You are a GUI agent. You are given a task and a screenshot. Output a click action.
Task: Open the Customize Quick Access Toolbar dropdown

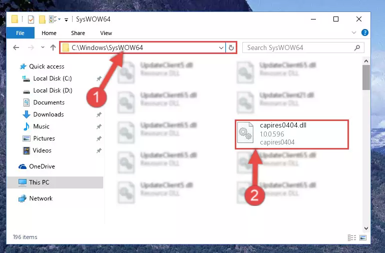(x=66, y=19)
